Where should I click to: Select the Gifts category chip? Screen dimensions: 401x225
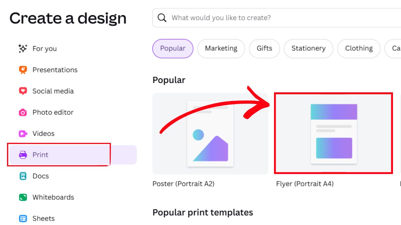[x=265, y=48]
